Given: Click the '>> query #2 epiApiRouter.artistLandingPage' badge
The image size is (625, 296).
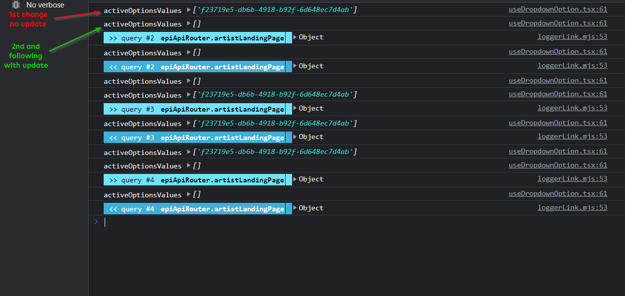Looking at the screenshot, I should click(x=197, y=38).
